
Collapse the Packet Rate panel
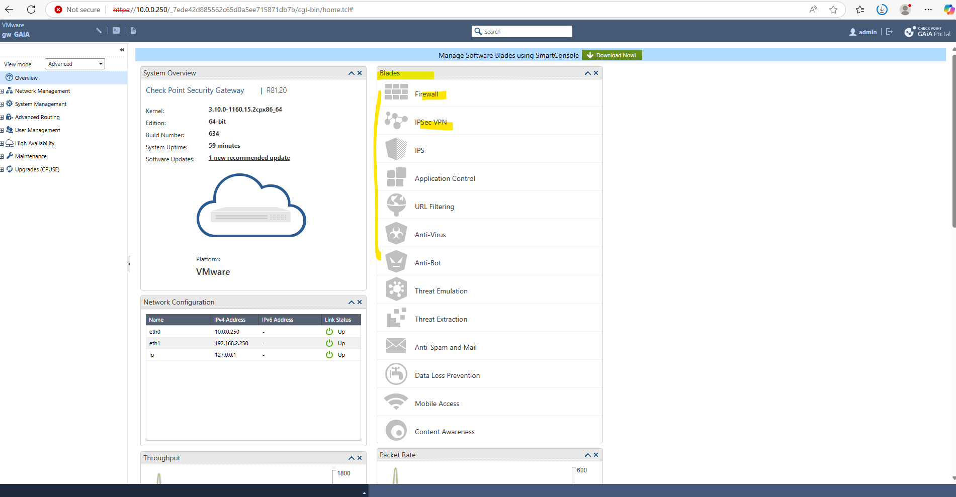[588, 455]
